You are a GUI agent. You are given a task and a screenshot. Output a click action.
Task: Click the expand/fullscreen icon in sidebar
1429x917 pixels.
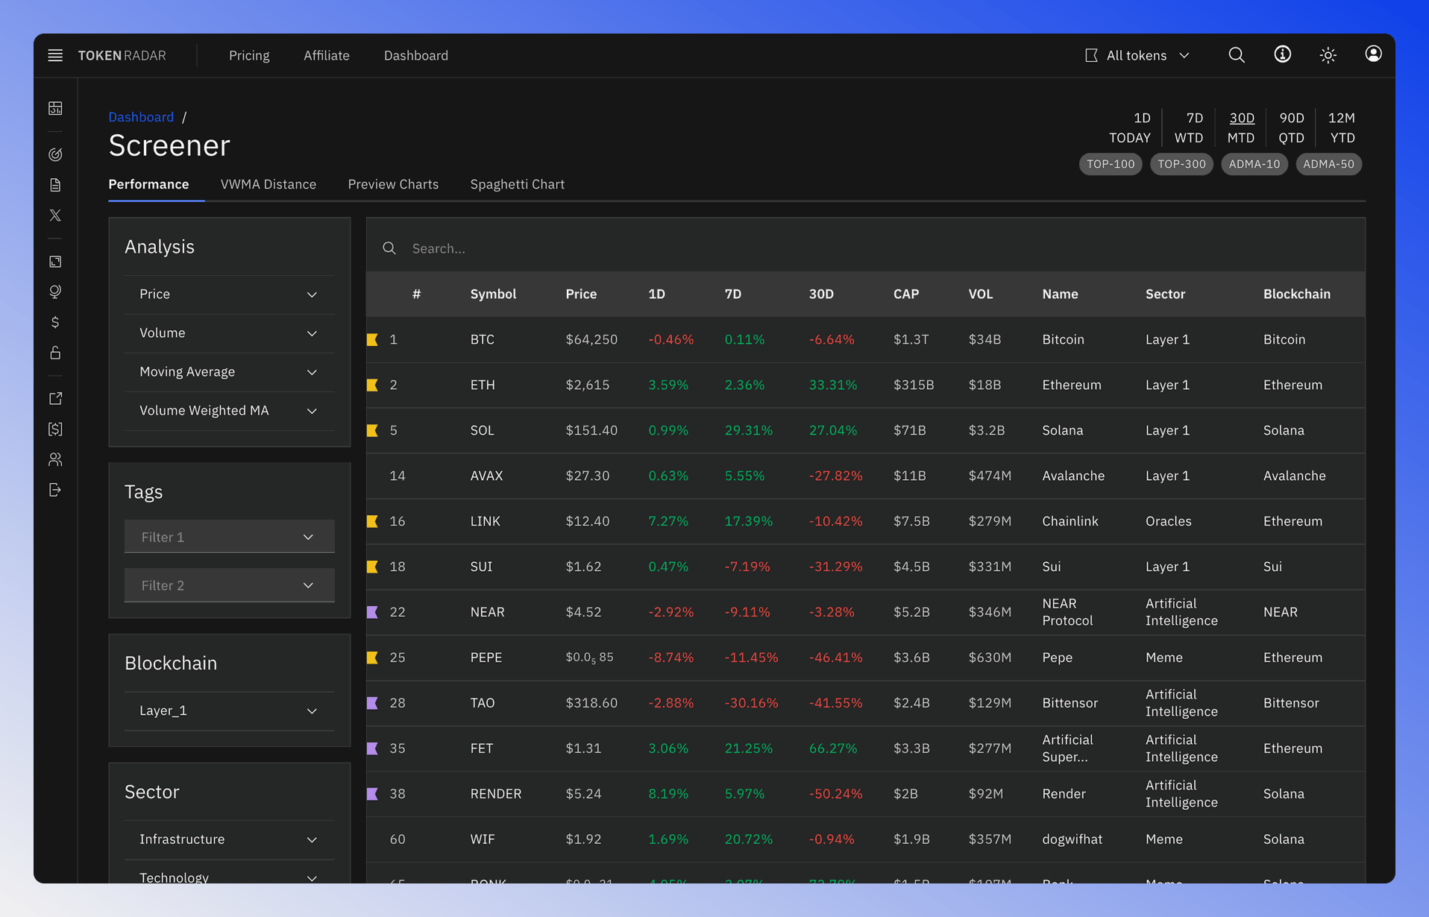point(55,262)
